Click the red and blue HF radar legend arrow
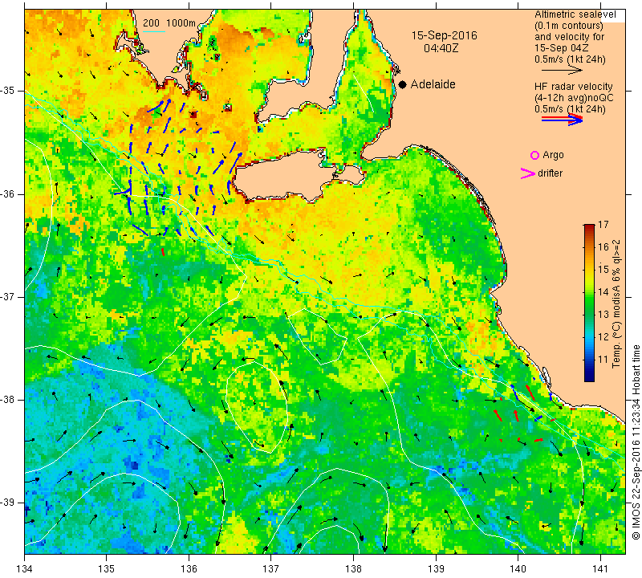The width and height of the screenshot is (642, 578). coord(562,119)
